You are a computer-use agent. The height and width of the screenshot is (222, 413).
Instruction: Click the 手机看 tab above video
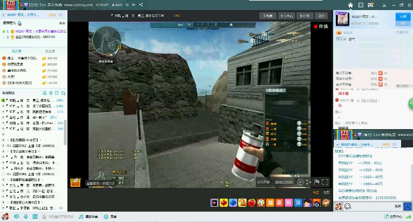coord(268,16)
